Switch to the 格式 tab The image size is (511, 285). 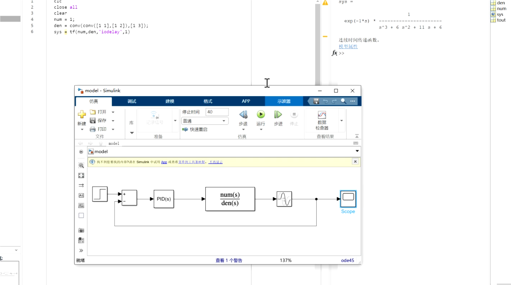click(x=208, y=101)
